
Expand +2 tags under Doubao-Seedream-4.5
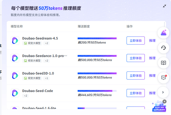coord(47,43)
